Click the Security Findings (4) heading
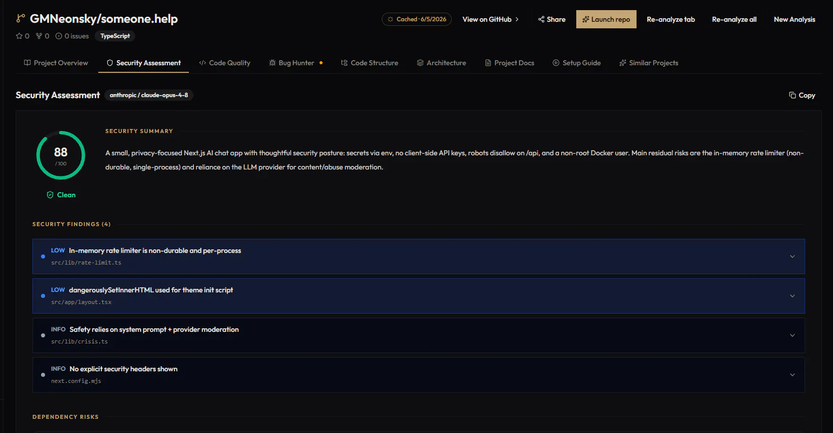 click(x=71, y=224)
